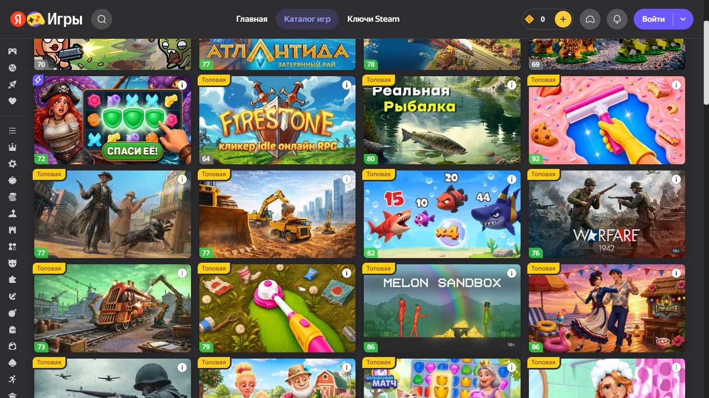Open the notifications bell

click(x=617, y=19)
